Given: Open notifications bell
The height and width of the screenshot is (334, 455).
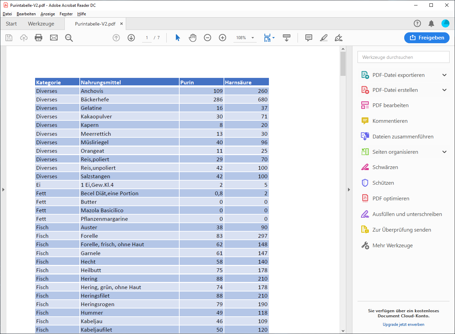Looking at the screenshot, I should tap(431, 23).
